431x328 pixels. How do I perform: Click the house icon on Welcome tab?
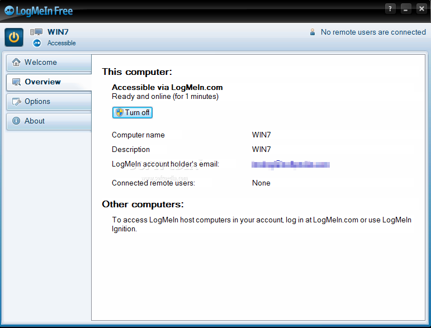click(16, 62)
